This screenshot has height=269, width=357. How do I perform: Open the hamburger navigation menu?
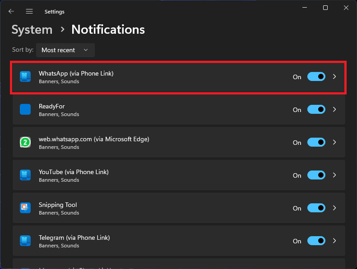(x=29, y=11)
